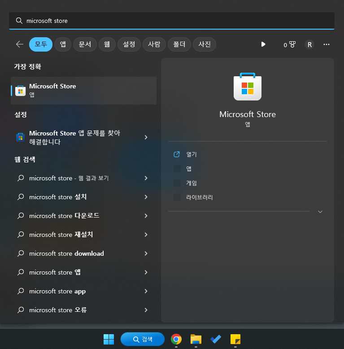Expand arrow for Microsoft Store troubleshoot setting

(x=146, y=137)
